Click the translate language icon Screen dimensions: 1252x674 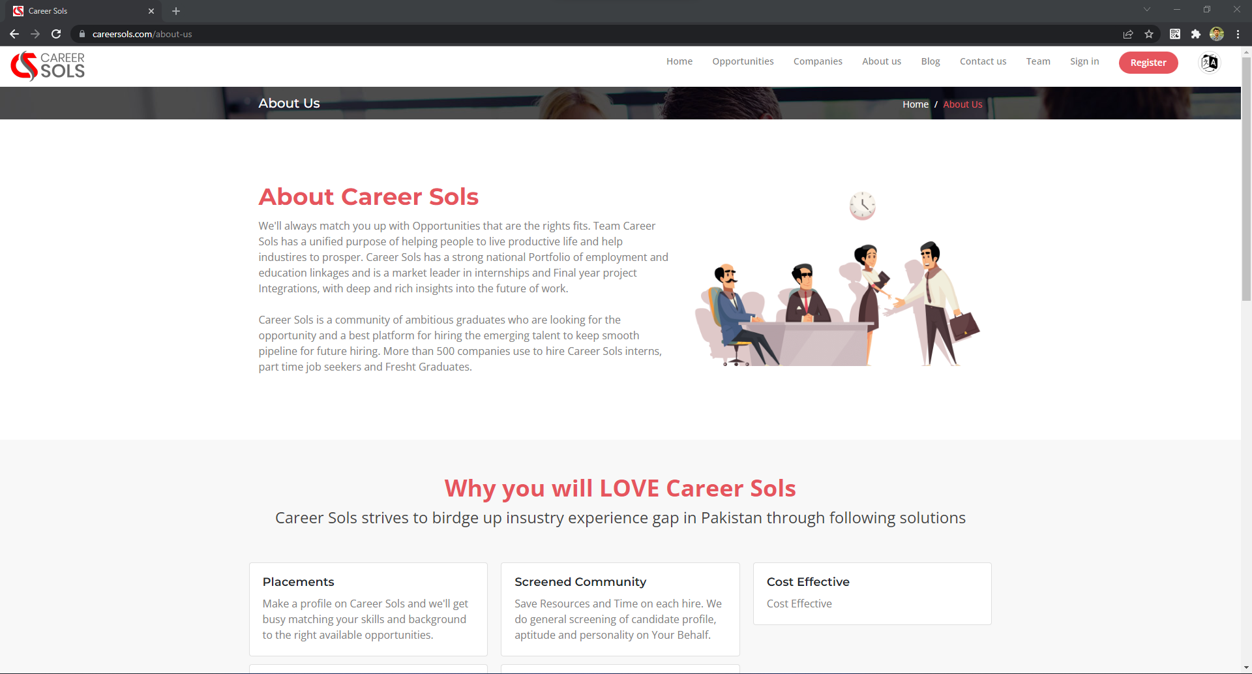[1210, 63]
